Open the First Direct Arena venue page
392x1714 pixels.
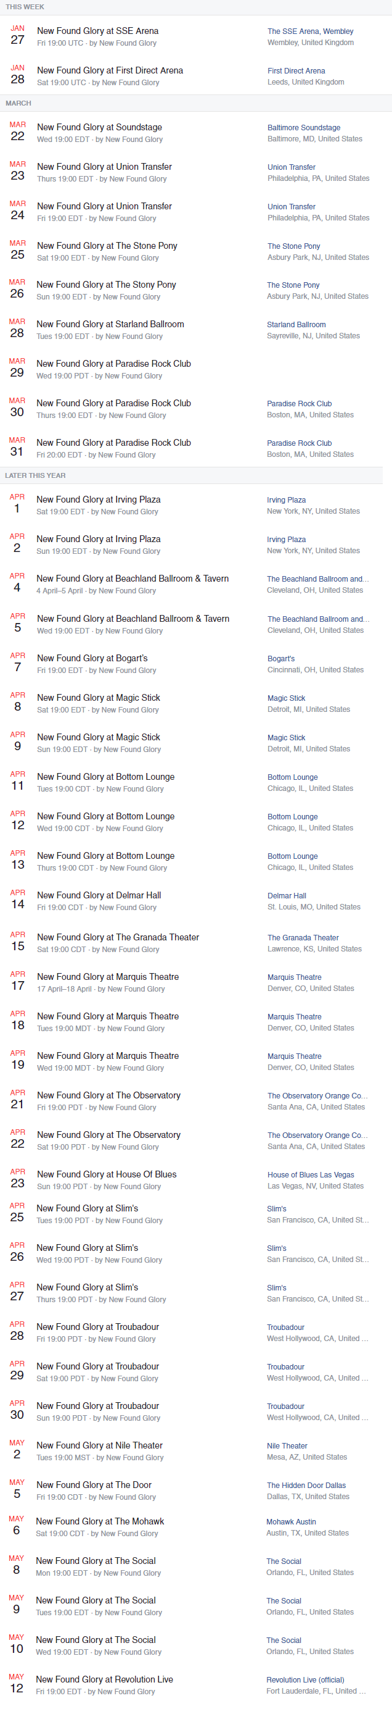[x=296, y=70]
